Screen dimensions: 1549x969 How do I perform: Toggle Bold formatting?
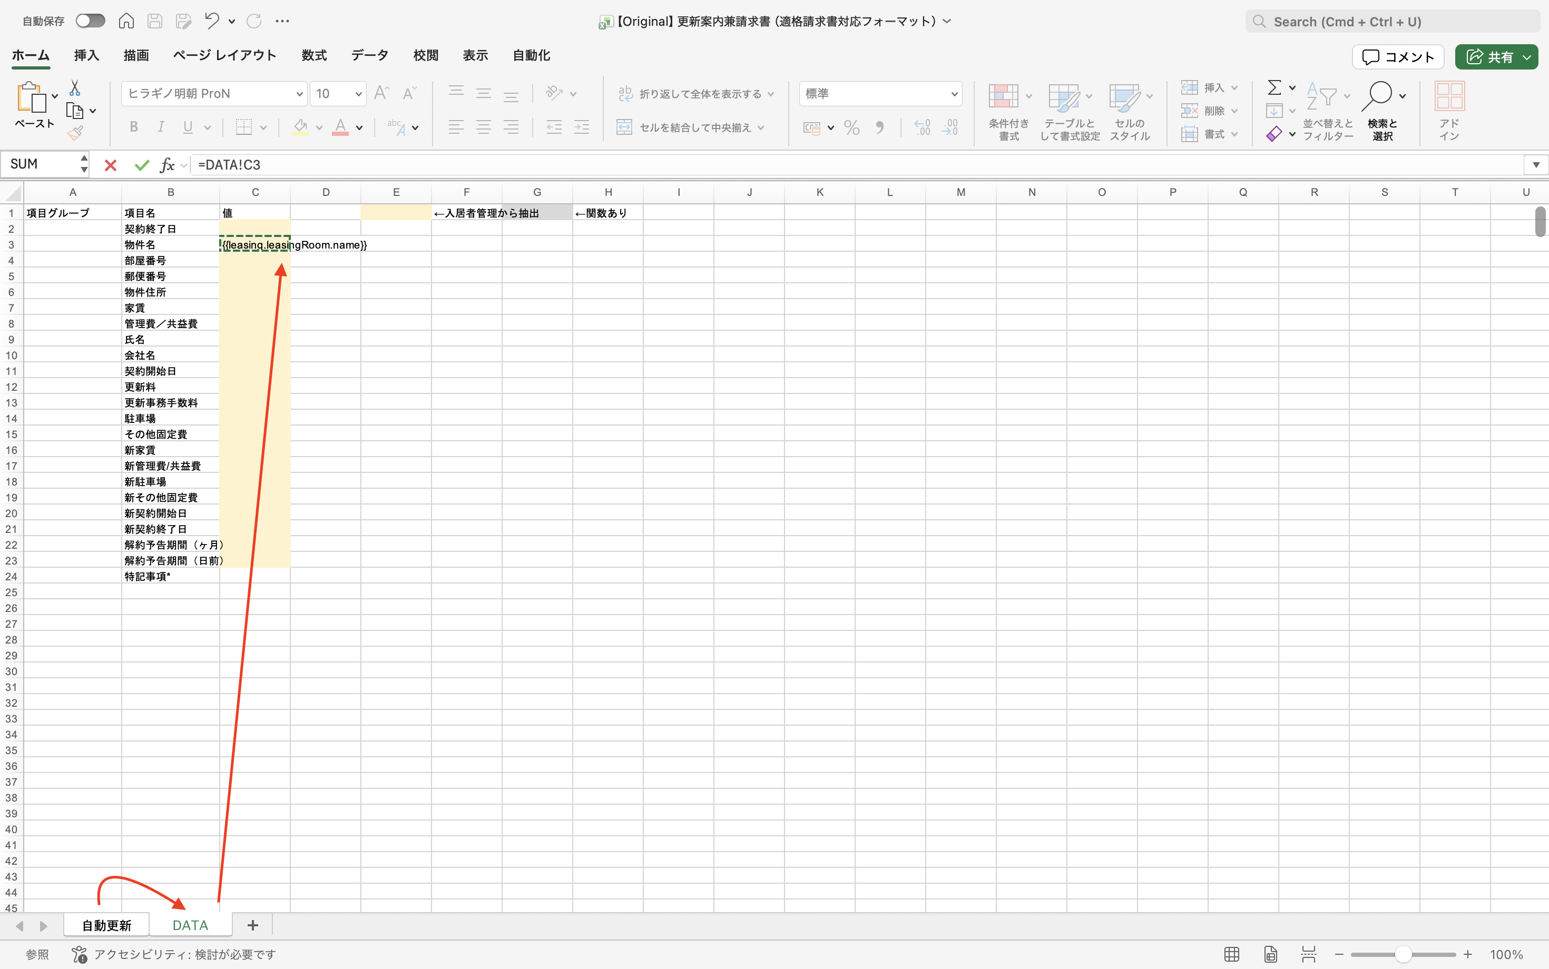pos(133,127)
